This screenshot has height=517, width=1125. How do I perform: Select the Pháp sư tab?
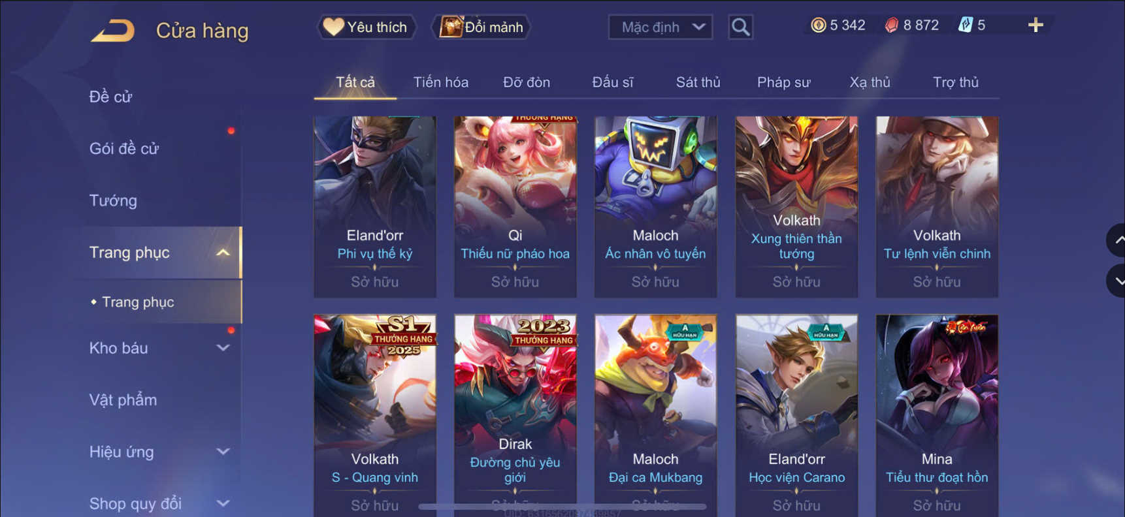click(x=783, y=82)
